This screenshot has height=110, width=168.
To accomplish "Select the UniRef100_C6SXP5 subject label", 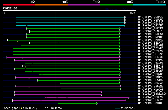I will point(151,49).
